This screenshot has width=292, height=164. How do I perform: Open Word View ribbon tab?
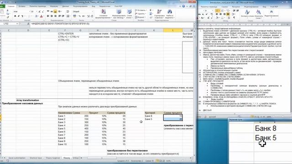pyautogui.click(x=264, y=7)
